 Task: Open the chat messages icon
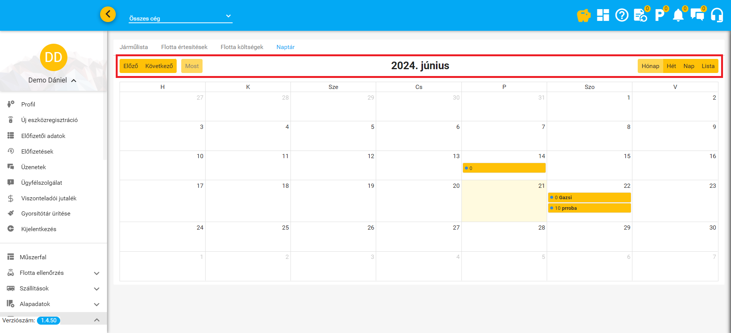pos(697,16)
